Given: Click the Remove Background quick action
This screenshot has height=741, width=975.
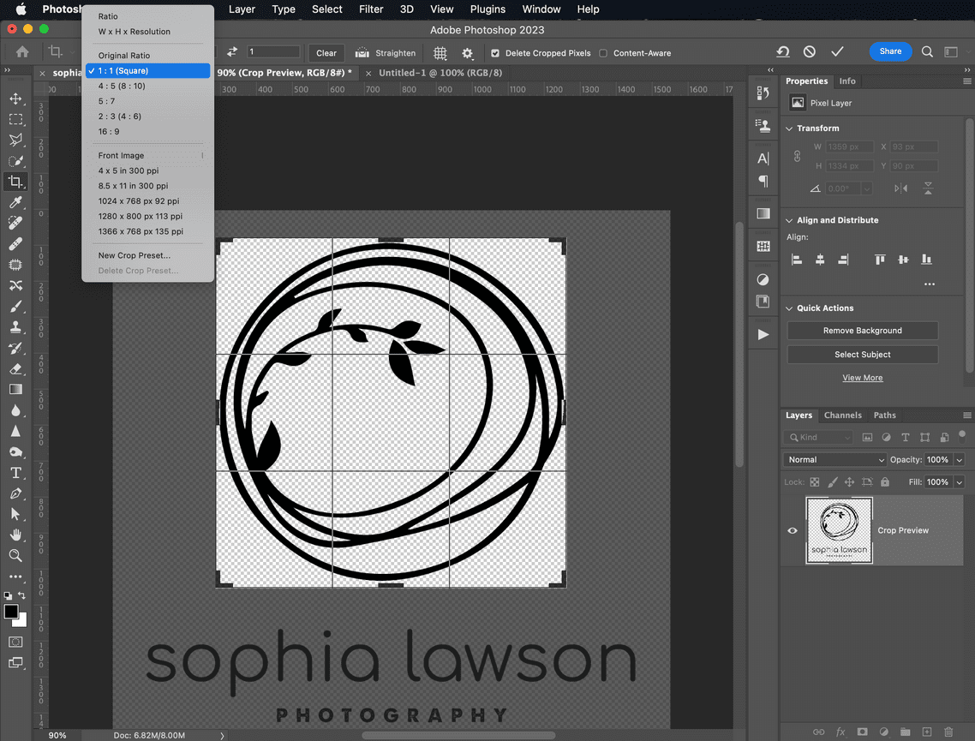Looking at the screenshot, I should pyautogui.click(x=862, y=330).
